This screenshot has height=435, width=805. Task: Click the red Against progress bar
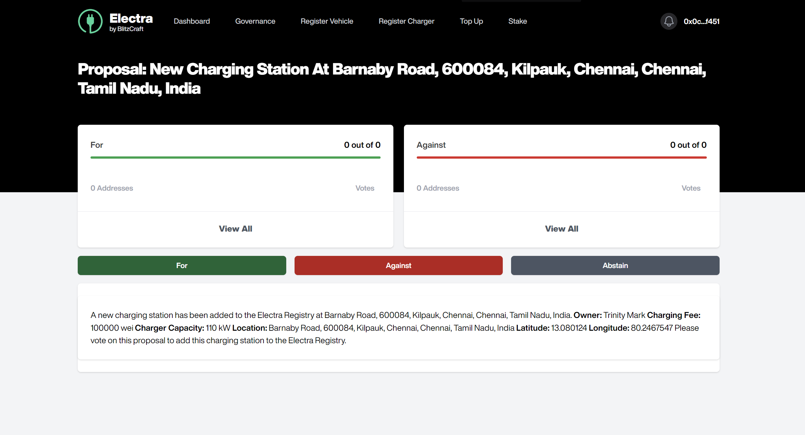coord(562,157)
